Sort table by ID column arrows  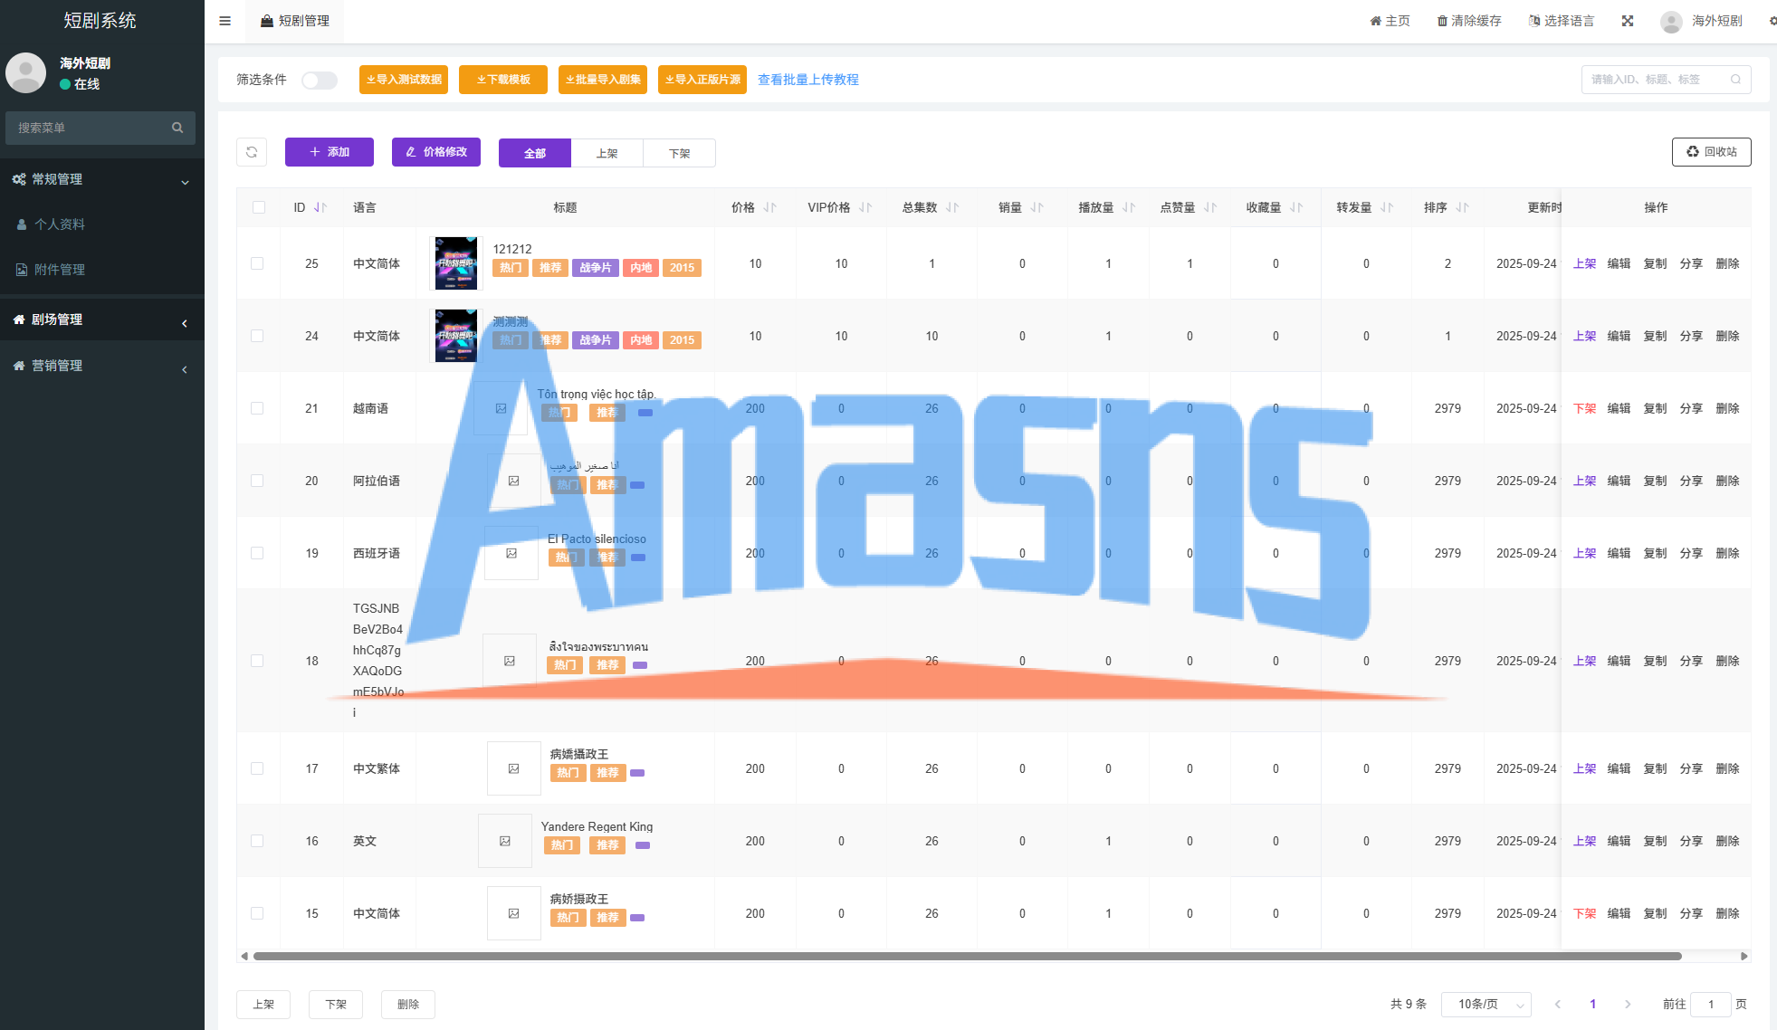tap(320, 207)
